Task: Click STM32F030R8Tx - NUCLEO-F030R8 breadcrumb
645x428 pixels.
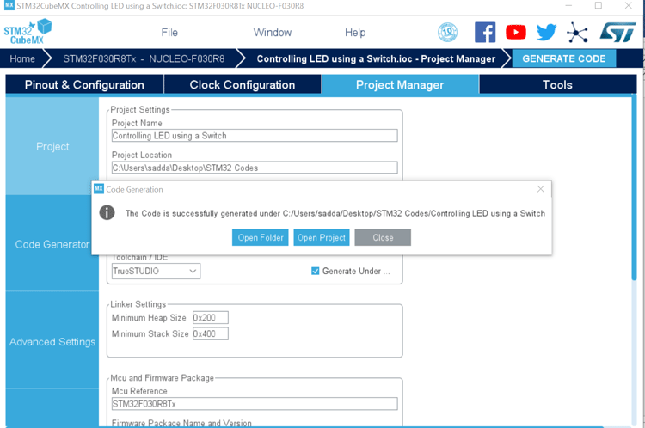Action: pos(144,58)
